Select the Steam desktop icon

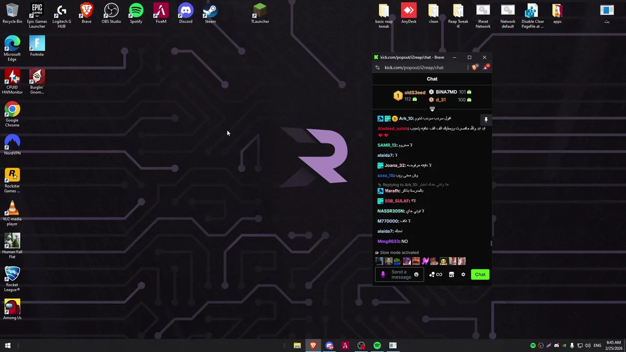click(210, 14)
